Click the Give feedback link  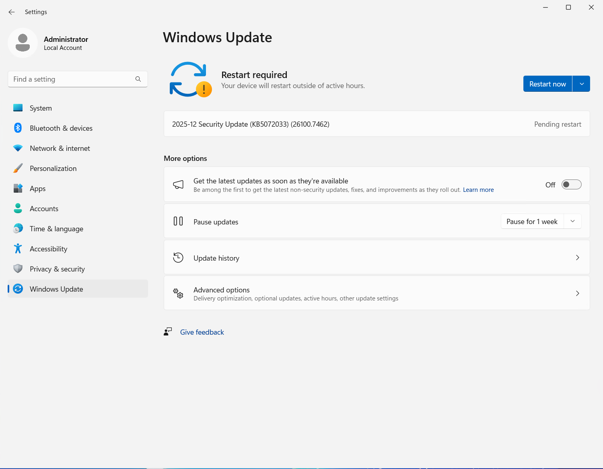[202, 332]
